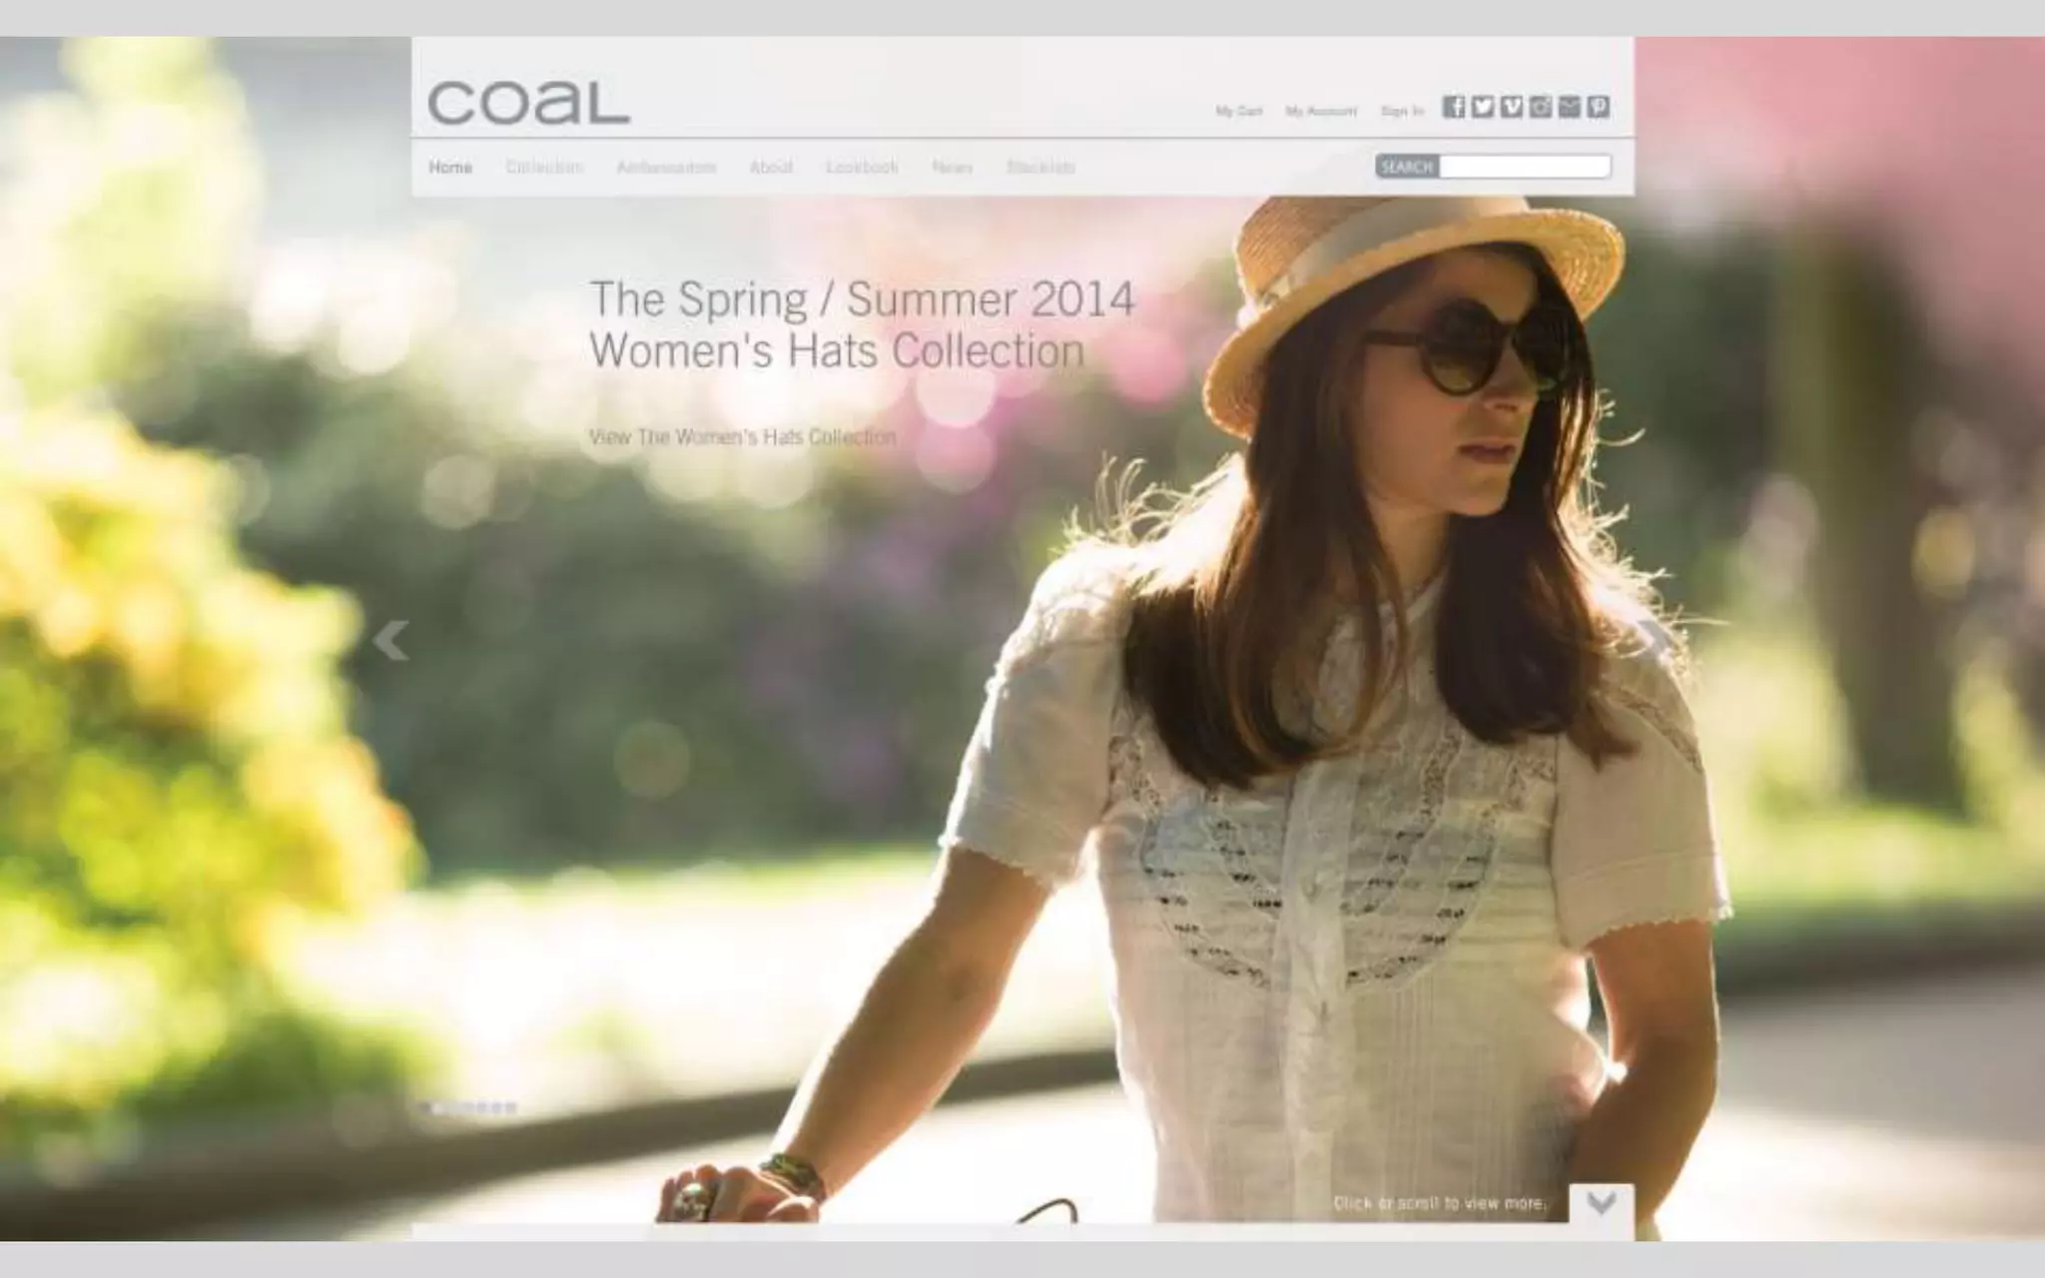This screenshot has height=1278, width=2045.
Task: Open the Twitter bird icon
Action: click(1483, 107)
